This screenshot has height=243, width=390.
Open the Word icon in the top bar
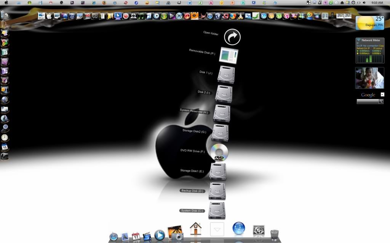pyautogui.click(x=190, y=3)
